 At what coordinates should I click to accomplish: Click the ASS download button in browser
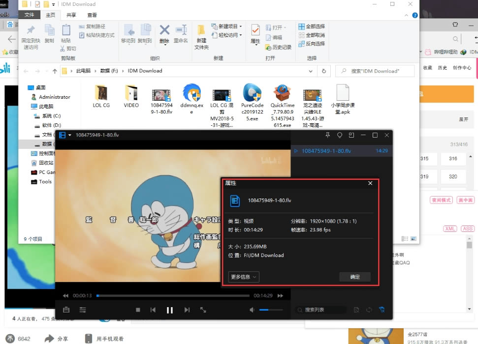pos(468,229)
